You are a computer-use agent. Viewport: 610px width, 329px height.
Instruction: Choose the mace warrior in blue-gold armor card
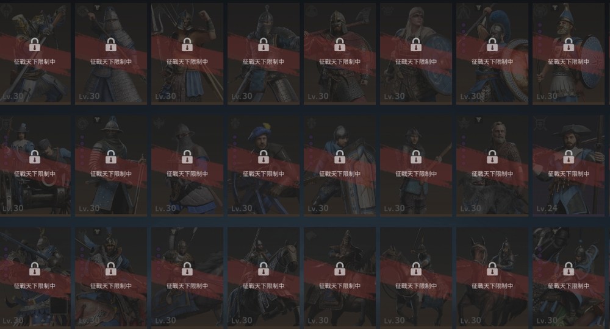35,54
